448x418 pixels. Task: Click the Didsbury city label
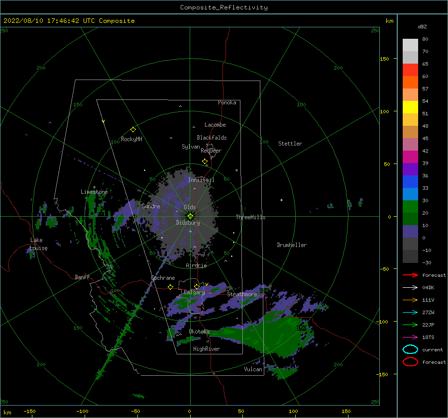click(x=188, y=223)
